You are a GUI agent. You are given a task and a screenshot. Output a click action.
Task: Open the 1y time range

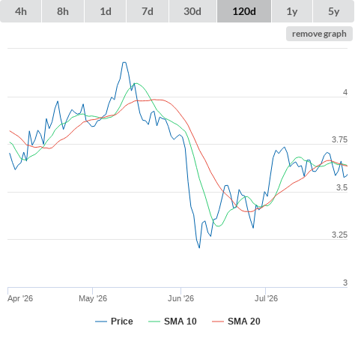point(292,11)
